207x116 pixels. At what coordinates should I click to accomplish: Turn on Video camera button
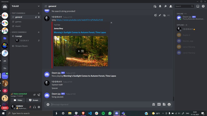coord(18,100)
